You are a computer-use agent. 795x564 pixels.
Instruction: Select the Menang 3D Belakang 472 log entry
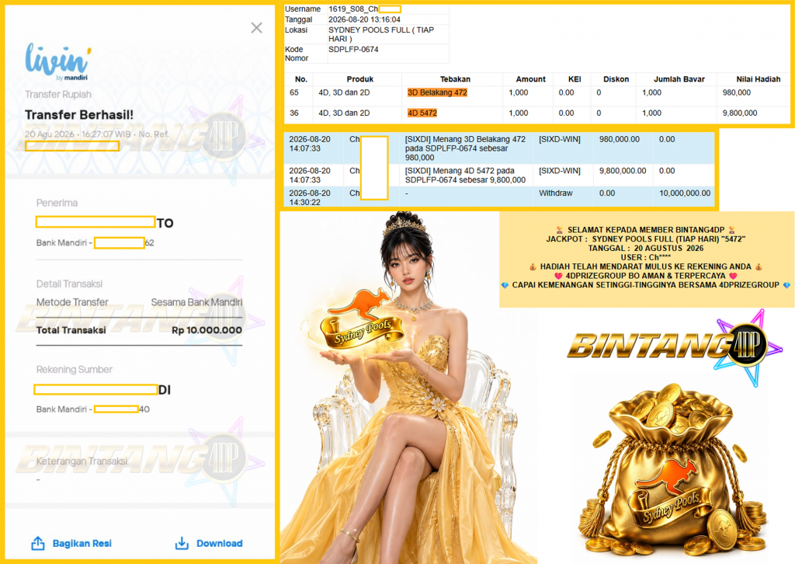[x=466, y=148]
